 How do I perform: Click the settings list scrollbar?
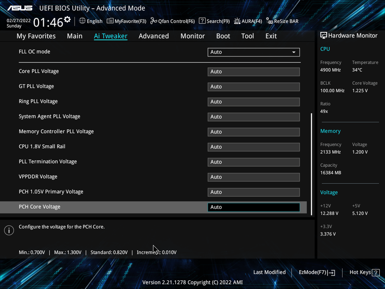tap(312, 164)
